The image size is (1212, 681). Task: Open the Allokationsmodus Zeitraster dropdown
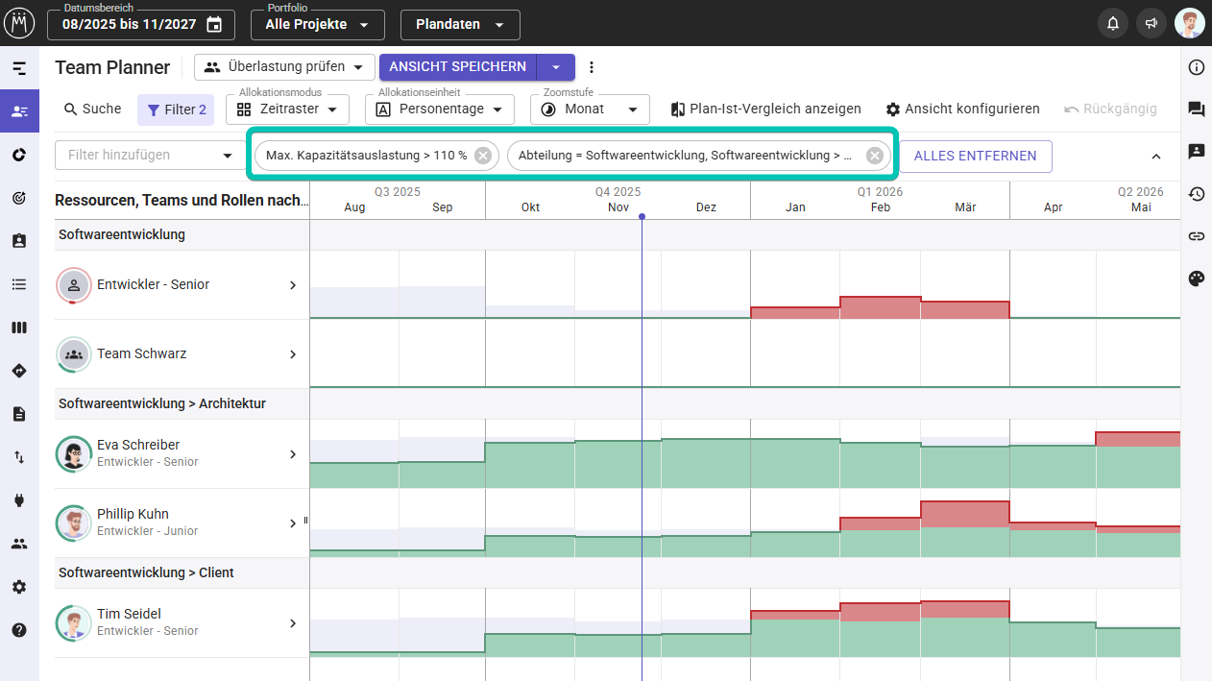pyautogui.click(x=287, y=109)
